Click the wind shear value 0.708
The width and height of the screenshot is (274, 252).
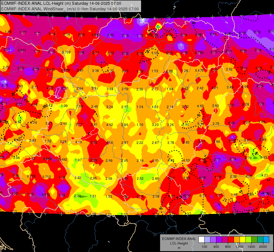66,52
